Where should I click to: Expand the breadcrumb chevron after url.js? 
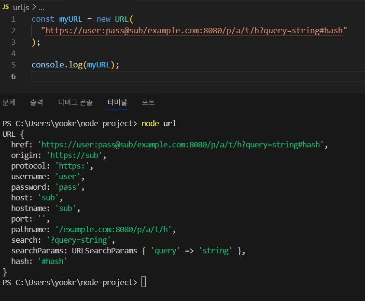[x=34, y=7]
